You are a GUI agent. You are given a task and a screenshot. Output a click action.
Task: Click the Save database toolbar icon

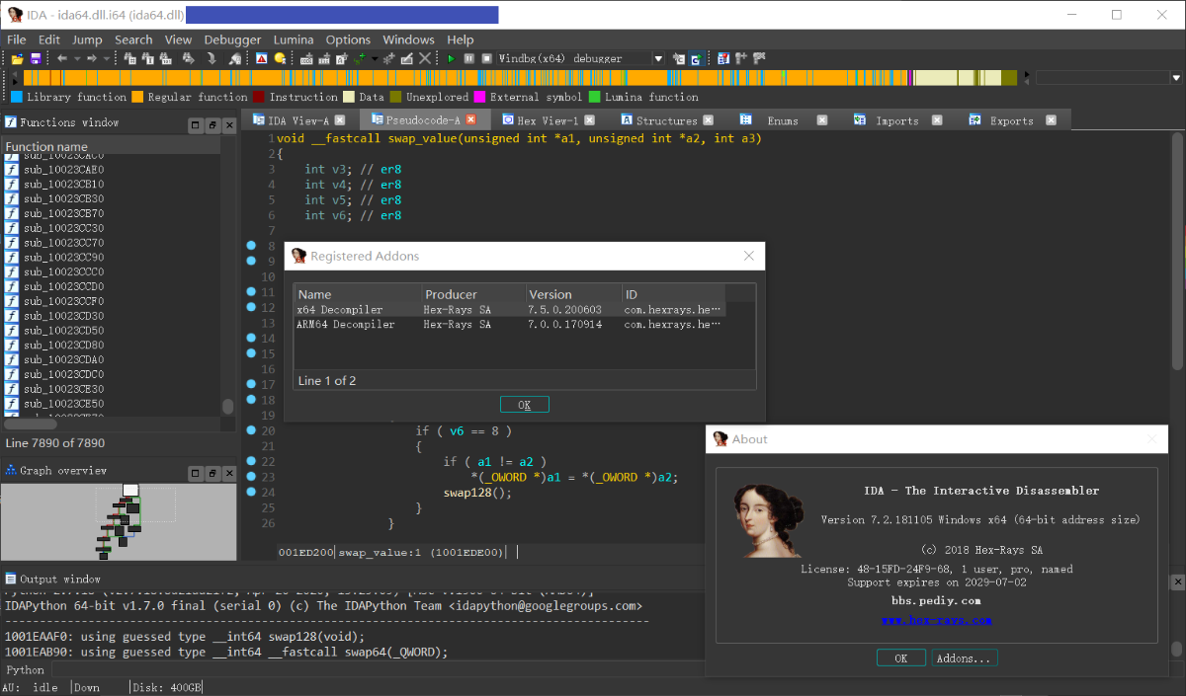[x=36, y=58]
